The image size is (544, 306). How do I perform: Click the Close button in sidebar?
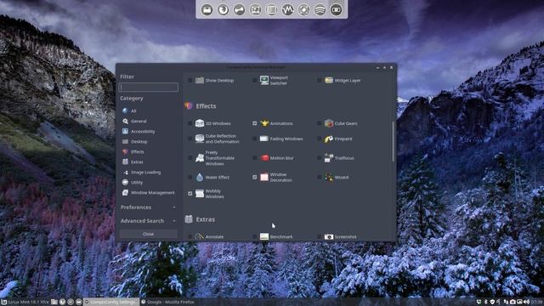[148, 235]
